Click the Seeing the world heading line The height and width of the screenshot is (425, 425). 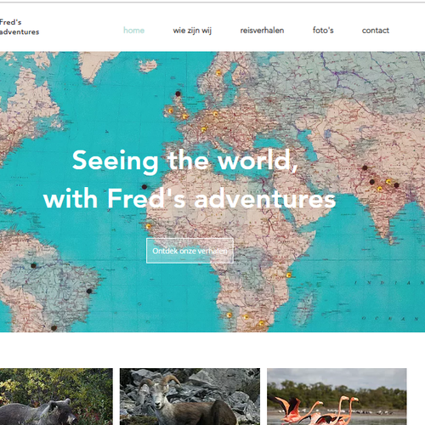pos(185,161)
